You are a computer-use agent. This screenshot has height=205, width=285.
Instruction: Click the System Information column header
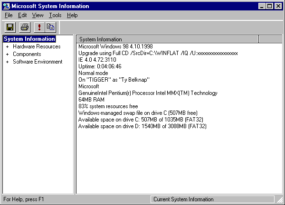[x=167, y=39]
